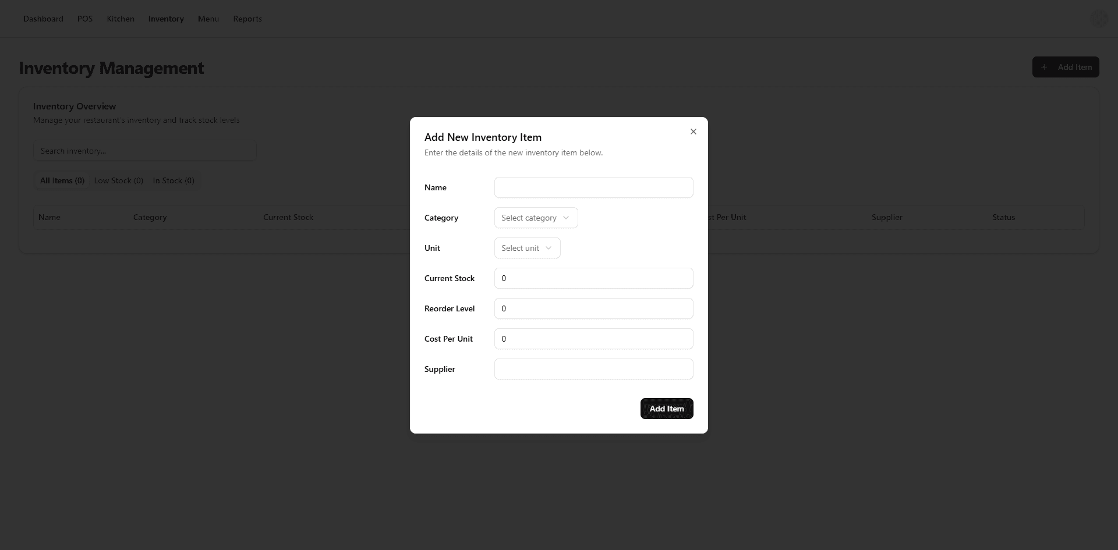Click the Search inventory box

[145, 151]
